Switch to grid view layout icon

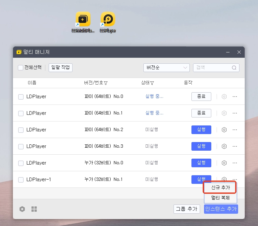[x=34, y=209]
